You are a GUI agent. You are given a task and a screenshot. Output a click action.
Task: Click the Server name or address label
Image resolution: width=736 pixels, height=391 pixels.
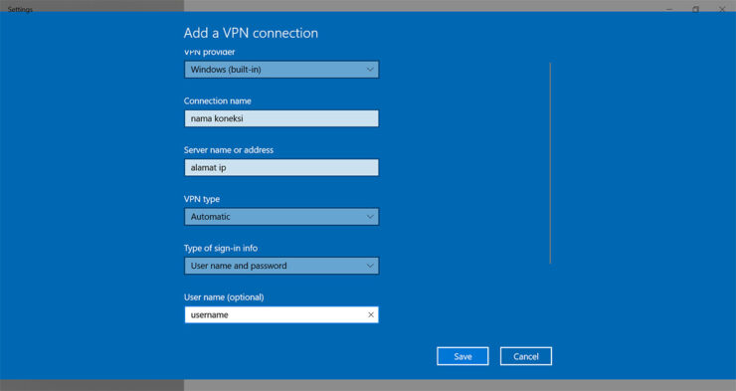coord(229,150)
